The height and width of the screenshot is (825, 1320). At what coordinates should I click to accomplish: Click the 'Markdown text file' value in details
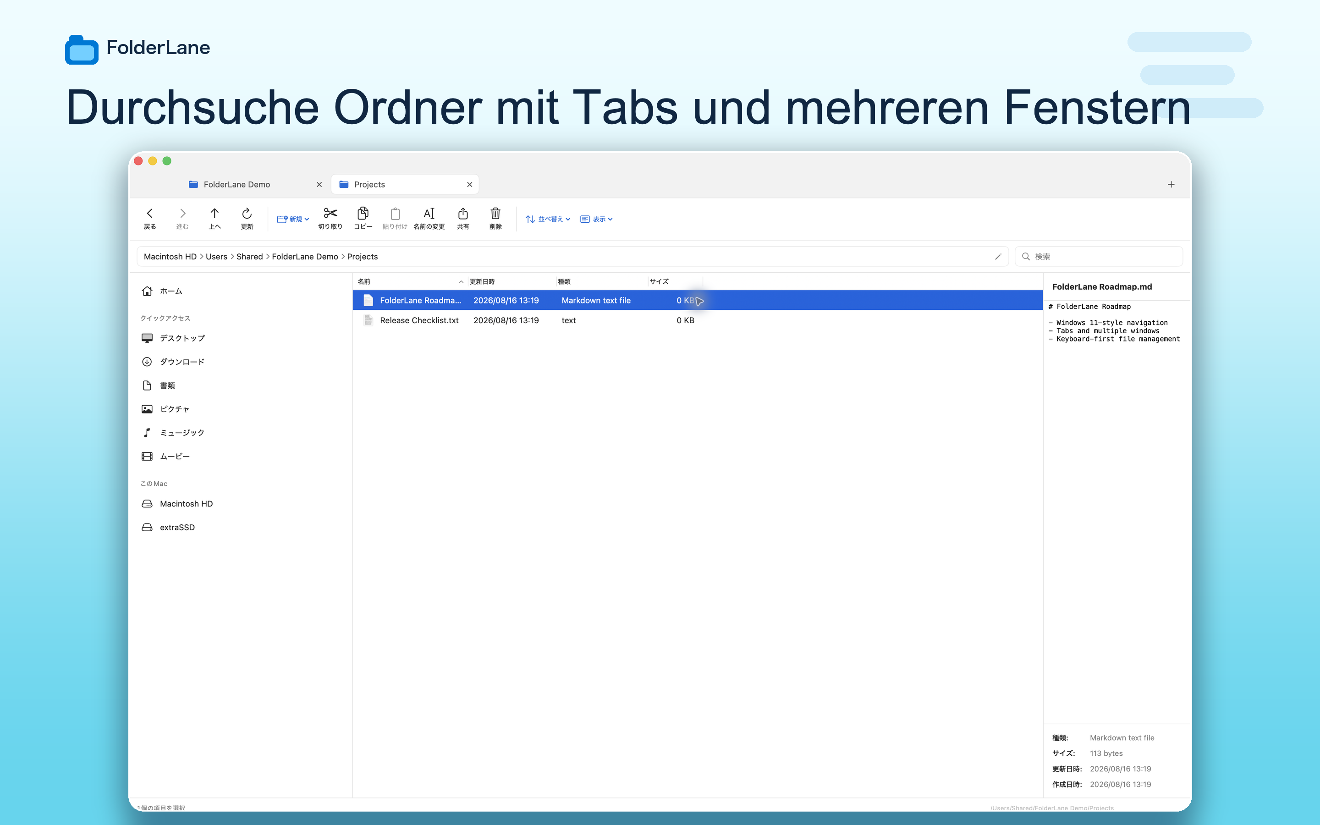[x=1122, y=738]
